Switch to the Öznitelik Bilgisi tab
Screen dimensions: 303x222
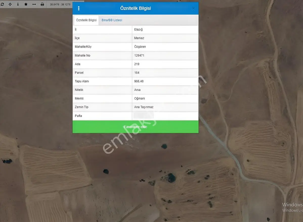pos(86,20)
